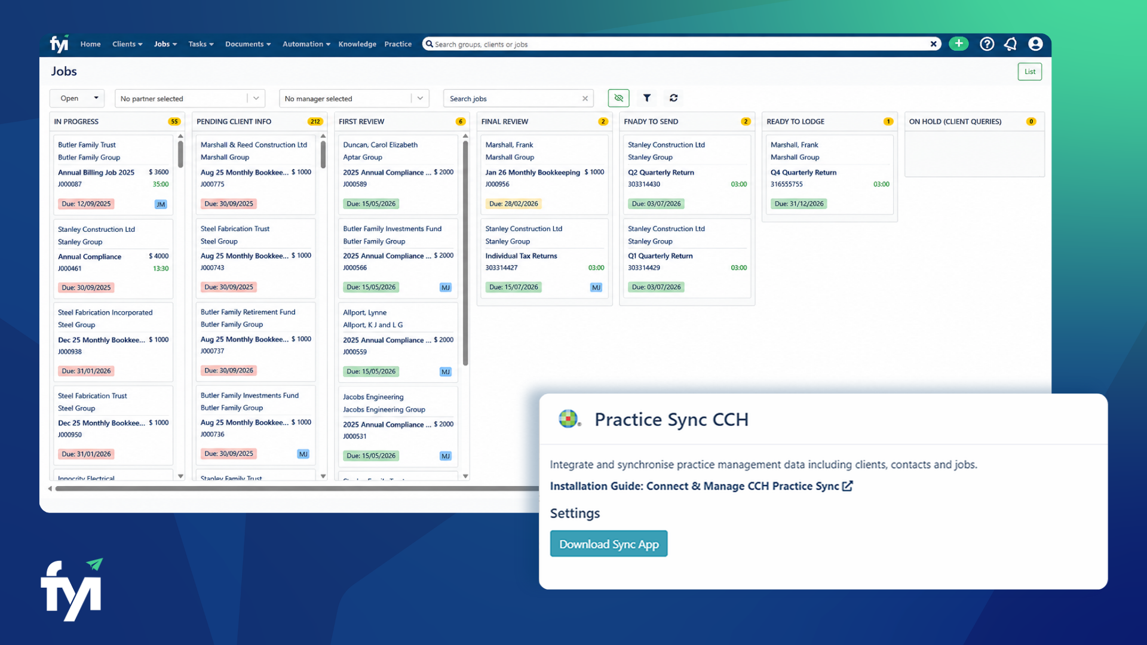Click horizontal board scrollbar
This screenshot has height=645, width=1147.
click(297, 489)
